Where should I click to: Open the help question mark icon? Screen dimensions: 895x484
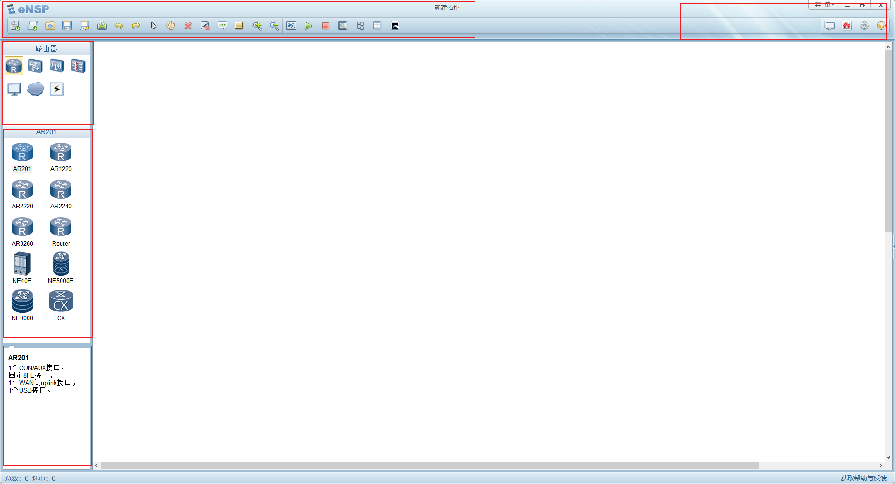tap(881, 26)
